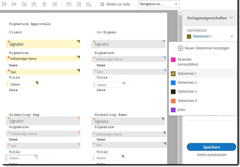Click the document scrollbar up arrow
240x167 pixels.
coord(180,13)
